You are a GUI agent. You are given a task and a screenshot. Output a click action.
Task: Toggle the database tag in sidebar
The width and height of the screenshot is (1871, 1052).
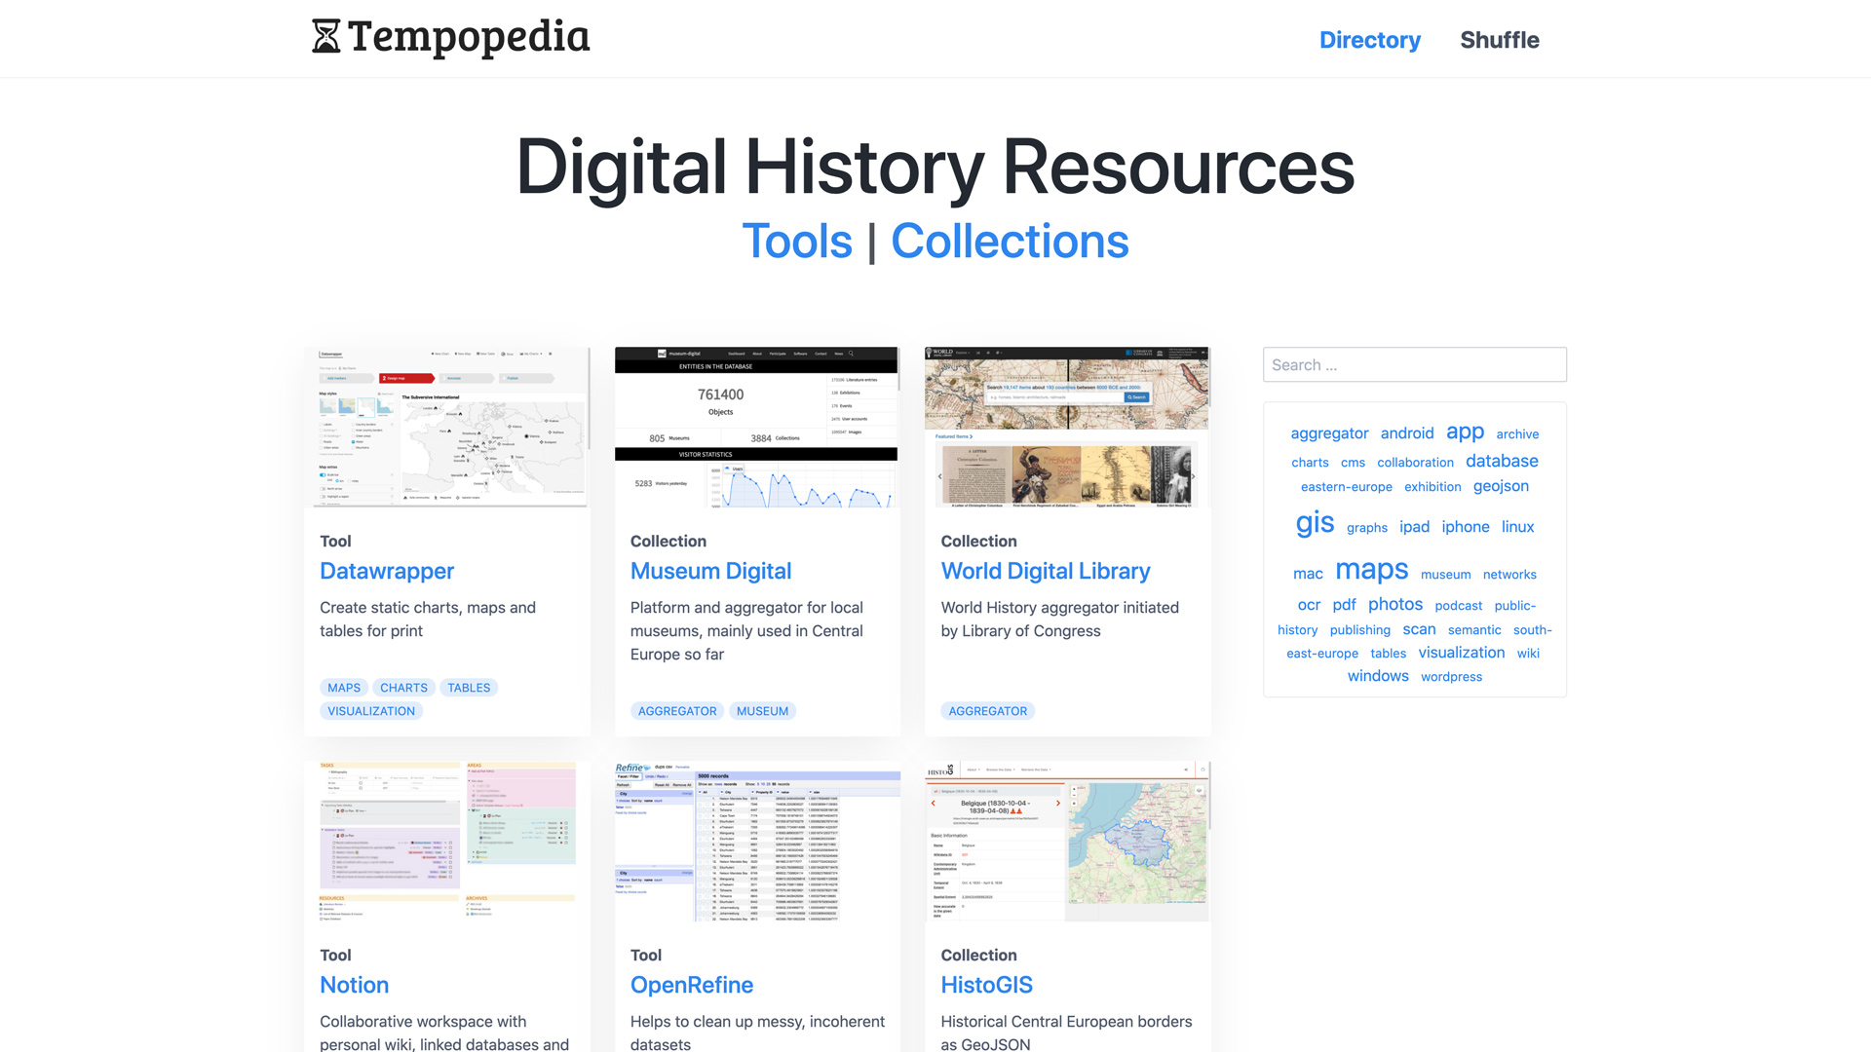point(1503,459)
